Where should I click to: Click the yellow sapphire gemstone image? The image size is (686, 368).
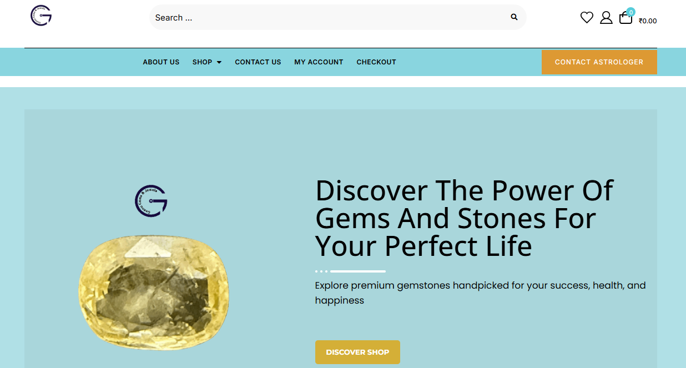pos(154,293)
